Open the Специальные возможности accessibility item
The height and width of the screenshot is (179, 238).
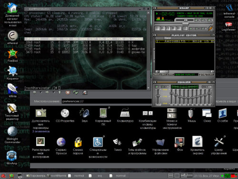(98, 147)
